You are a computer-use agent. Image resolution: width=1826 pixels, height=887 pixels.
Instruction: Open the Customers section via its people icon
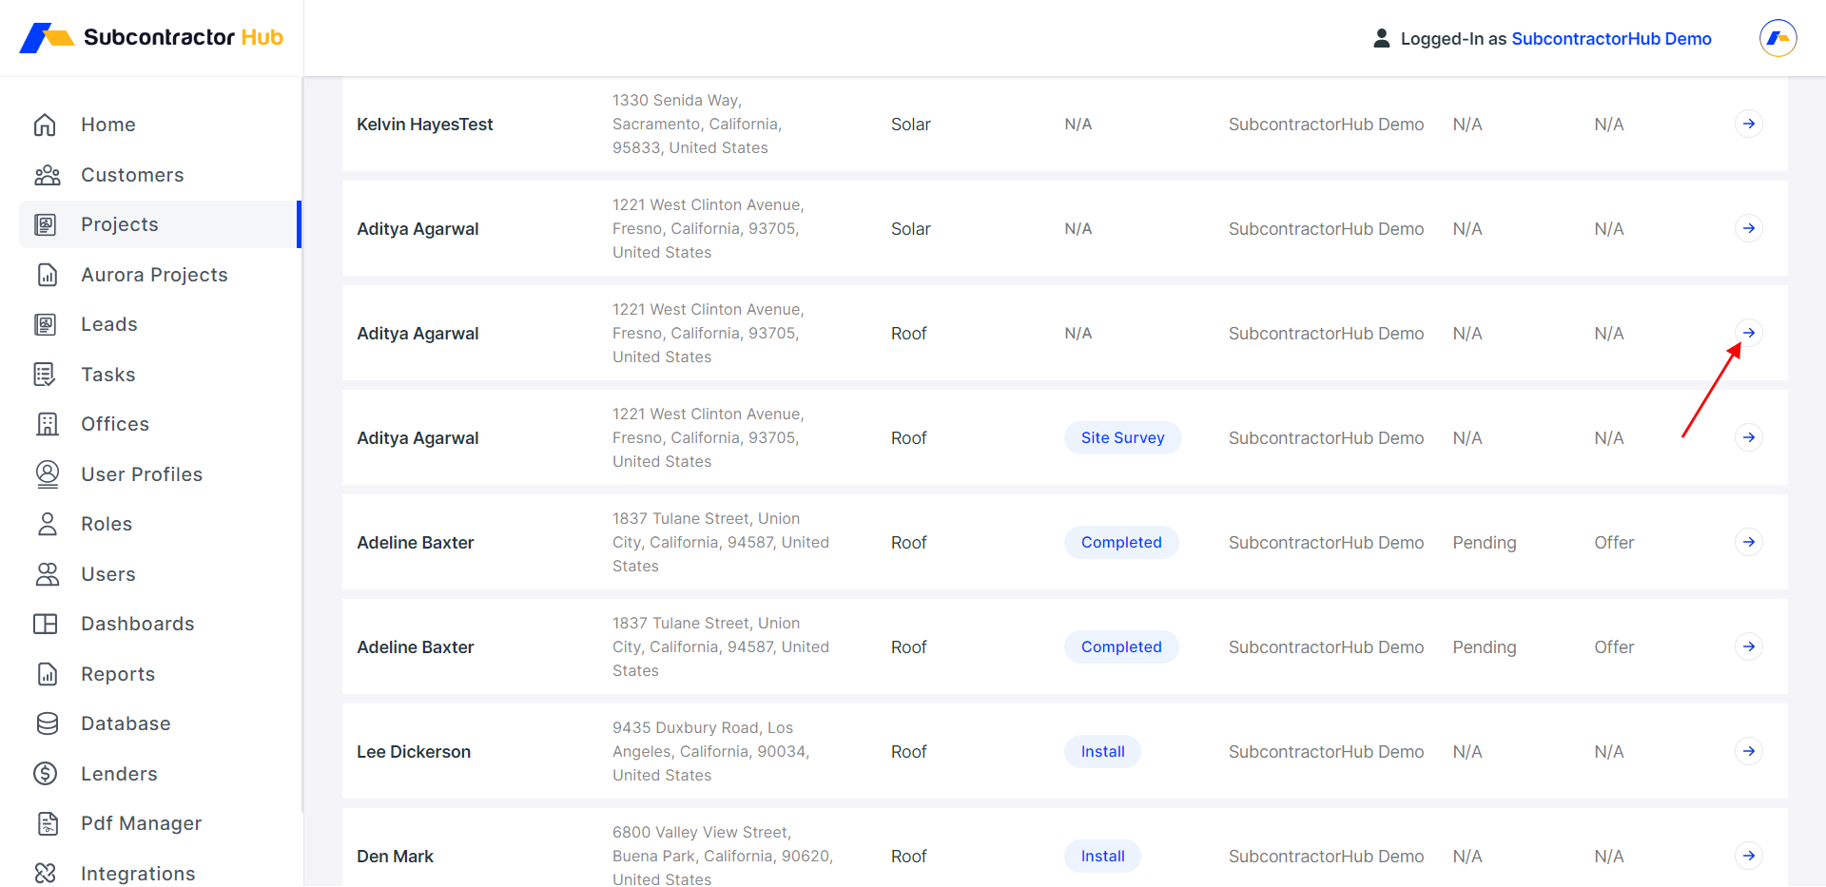click(45, 174)
